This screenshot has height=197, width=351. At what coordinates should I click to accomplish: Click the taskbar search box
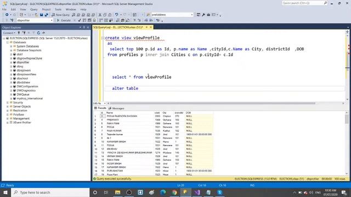[50, 192]
